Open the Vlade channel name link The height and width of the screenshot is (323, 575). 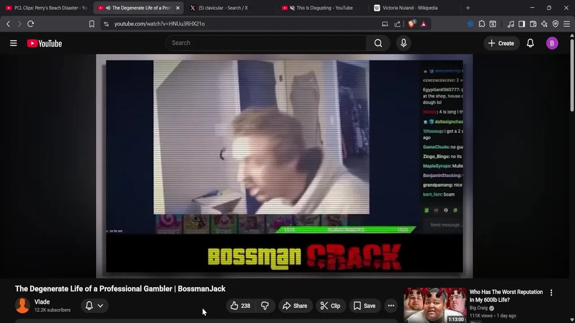coord(42,302)
